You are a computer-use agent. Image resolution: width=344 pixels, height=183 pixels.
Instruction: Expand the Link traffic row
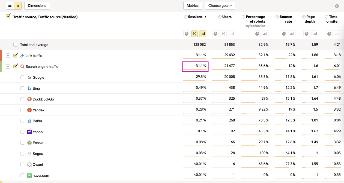point(8,56)
